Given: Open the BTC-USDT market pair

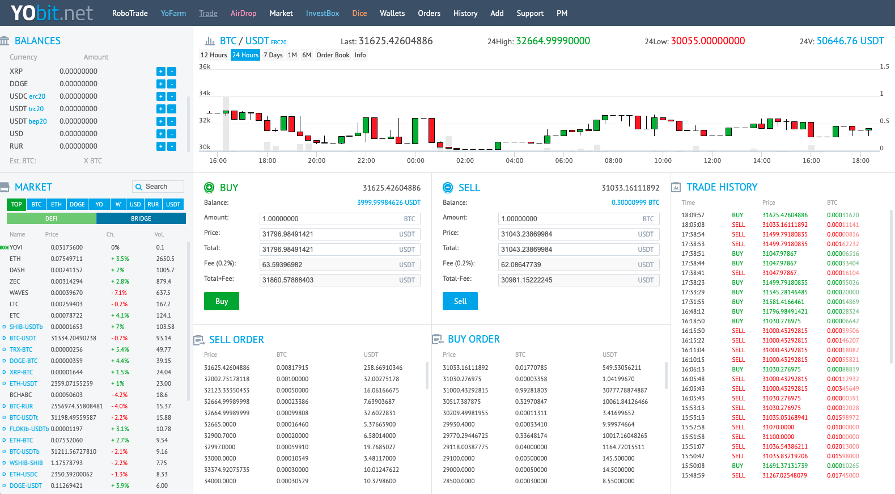Looking at the screenshot, I should point(23,338).
